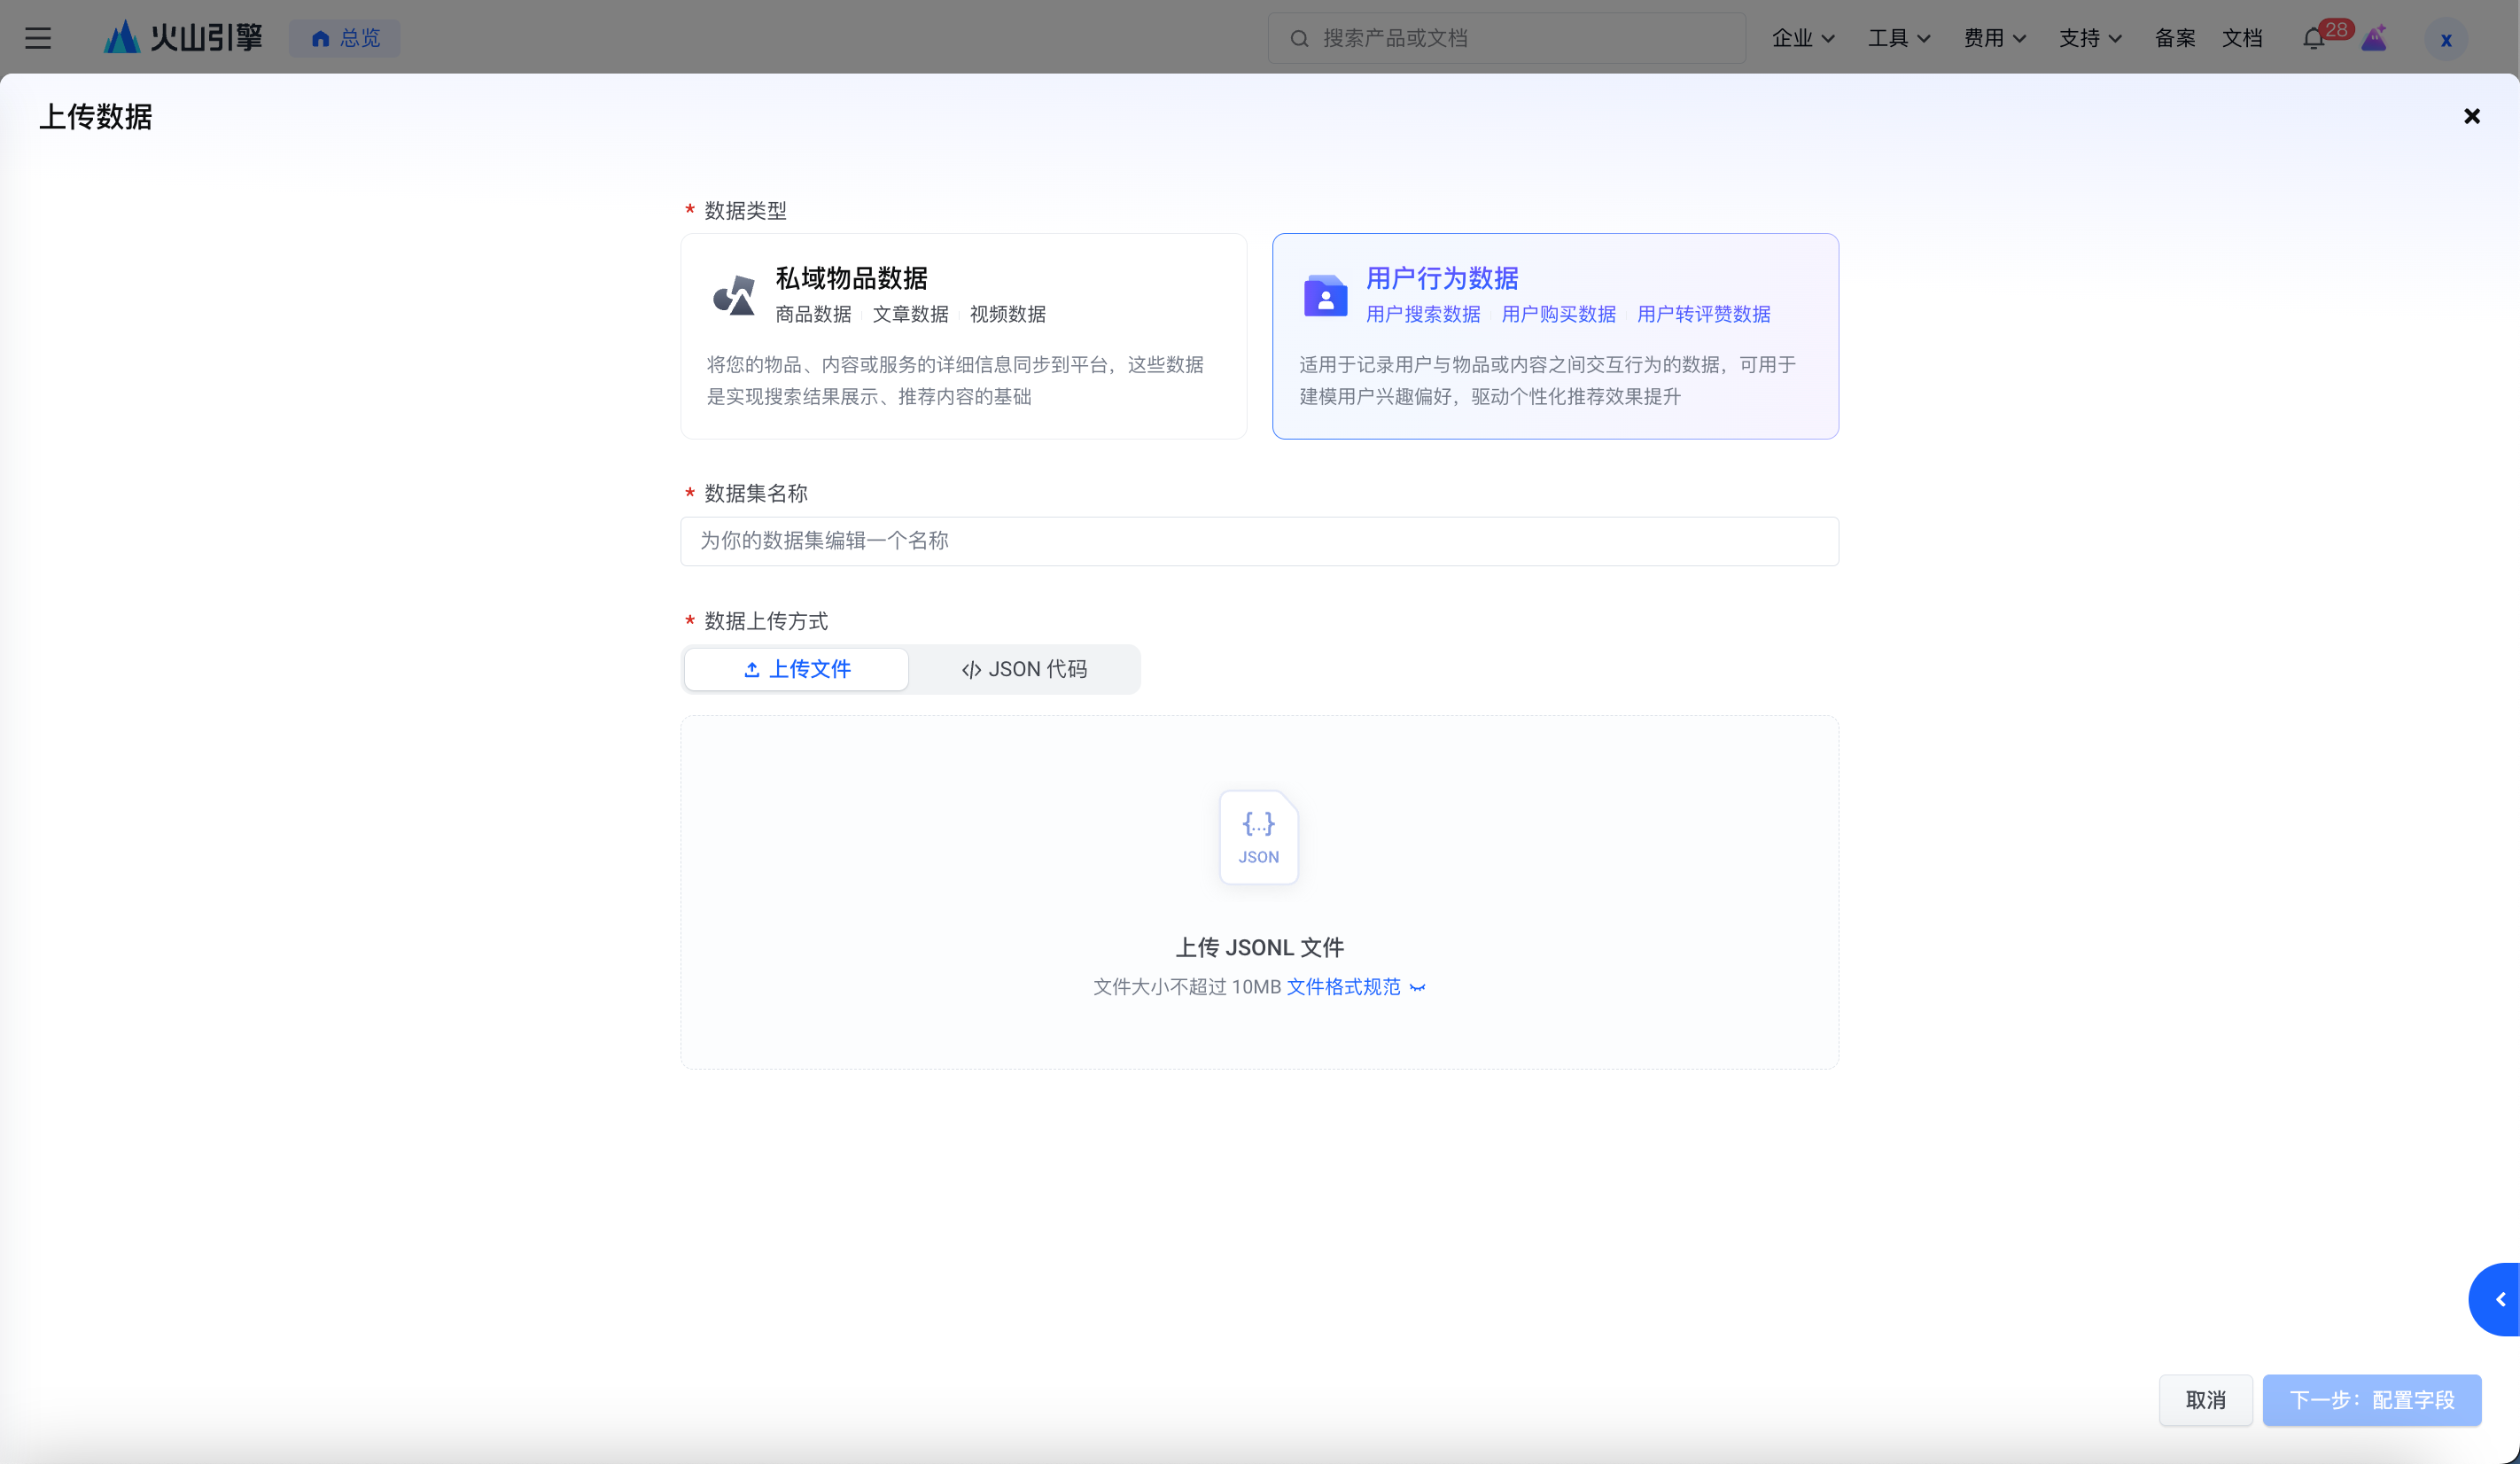The image size is (2520, 1464).
Task: Open the user avatar menu
Action: 2446,40
